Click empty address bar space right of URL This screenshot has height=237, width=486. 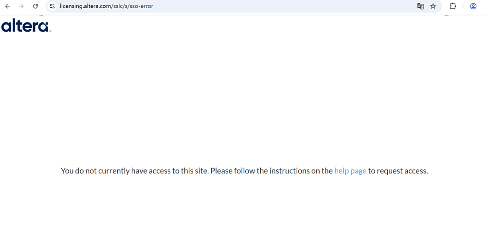[x=292, y=6]
